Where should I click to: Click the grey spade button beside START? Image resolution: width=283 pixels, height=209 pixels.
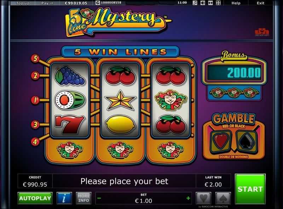pos(223,198)
